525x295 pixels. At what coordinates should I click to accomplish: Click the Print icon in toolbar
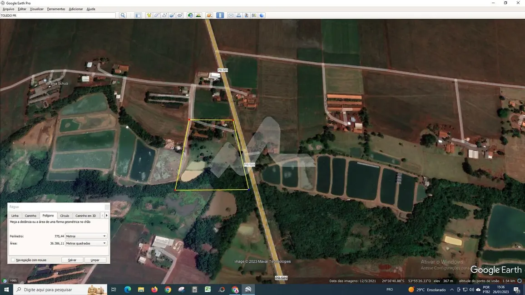point(238,15)
